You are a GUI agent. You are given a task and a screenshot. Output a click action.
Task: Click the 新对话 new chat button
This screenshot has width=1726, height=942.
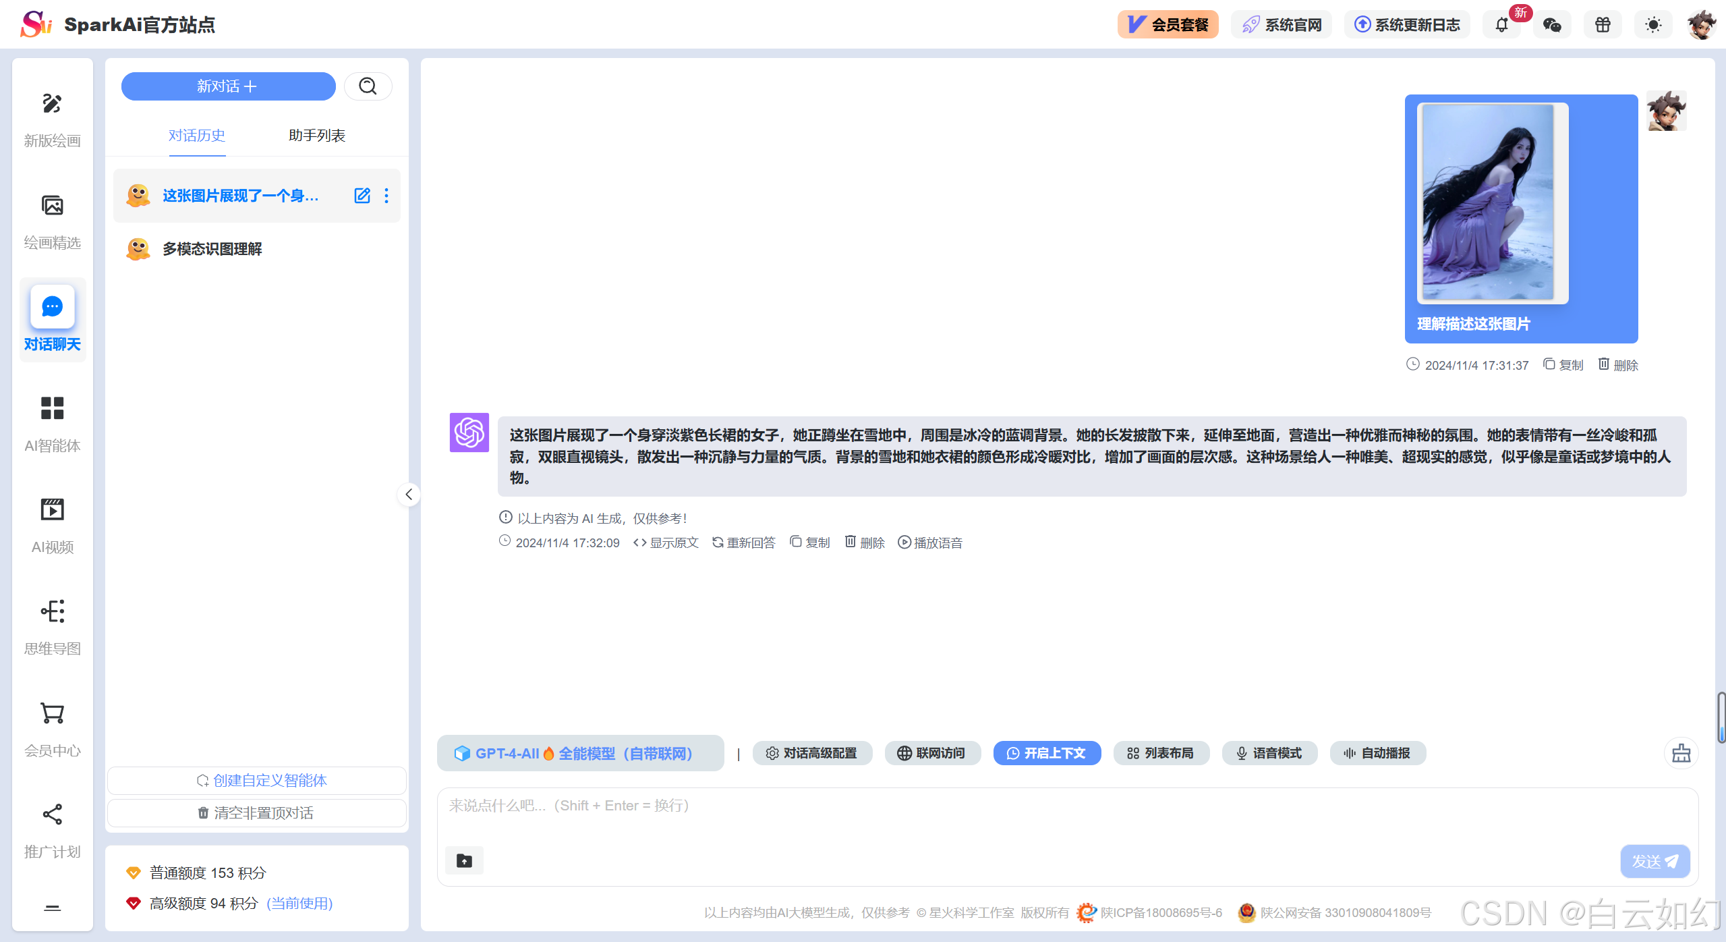coord(228,86)
